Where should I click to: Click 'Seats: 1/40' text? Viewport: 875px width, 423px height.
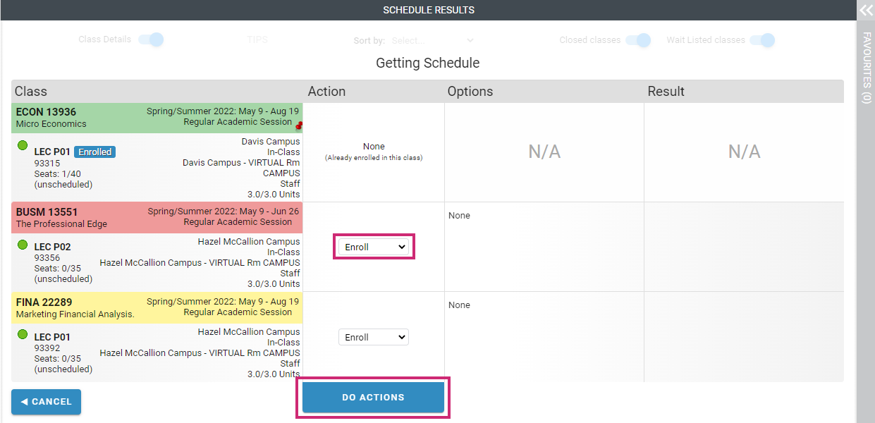tap(57, 173)
